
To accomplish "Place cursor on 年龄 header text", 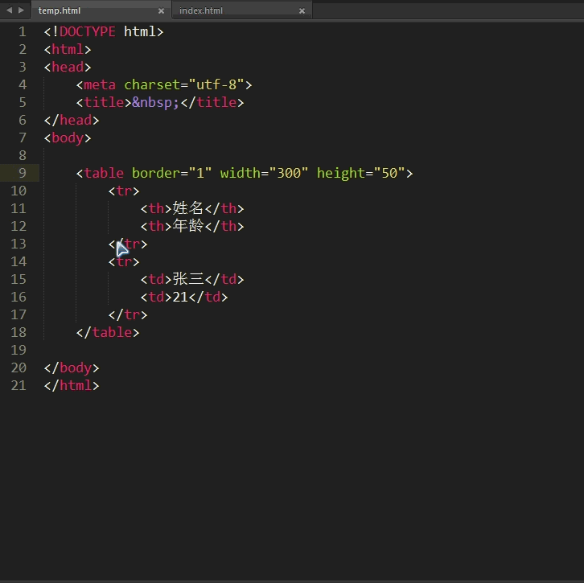I will [x=188, y=226].
